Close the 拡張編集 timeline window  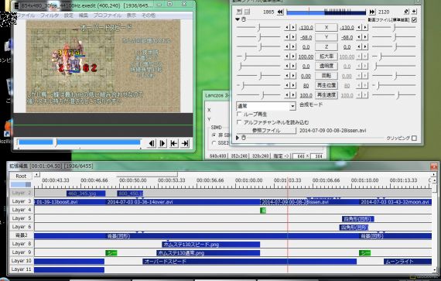click(434, 166)
